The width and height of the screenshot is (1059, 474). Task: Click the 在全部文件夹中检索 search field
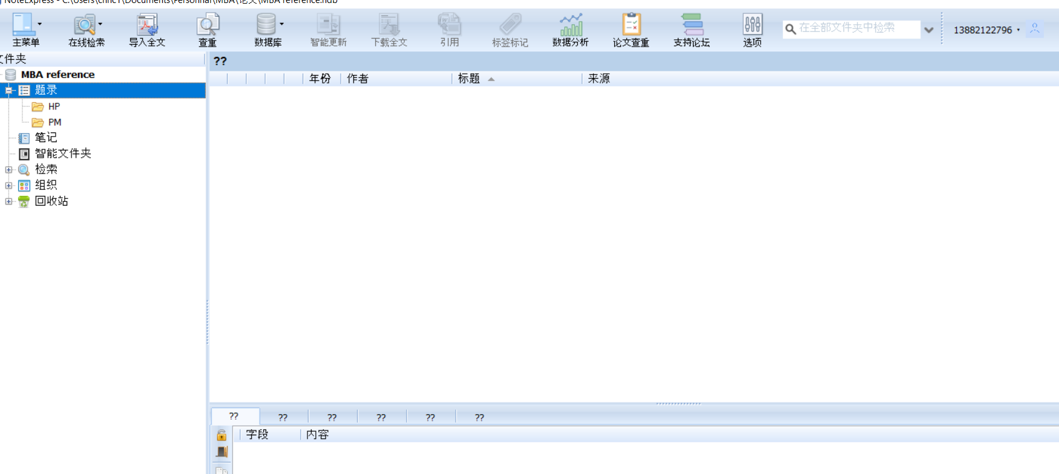coord(853,28)
